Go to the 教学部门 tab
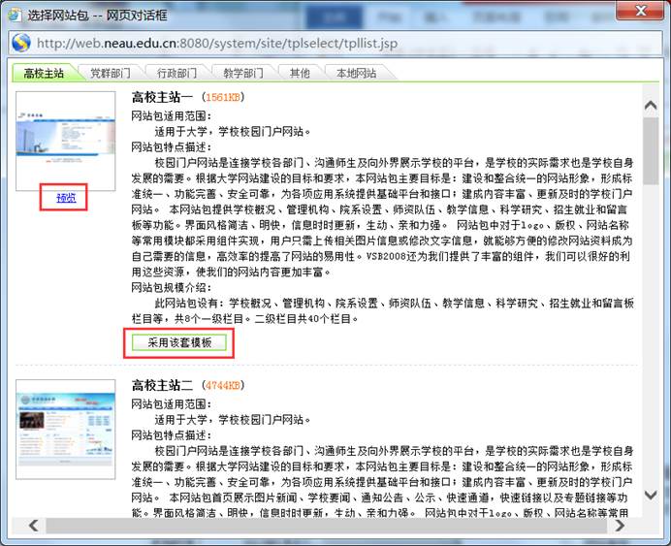The image size is (671, 546). [242, 73]
